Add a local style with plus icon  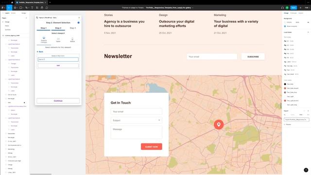point(308,32)
